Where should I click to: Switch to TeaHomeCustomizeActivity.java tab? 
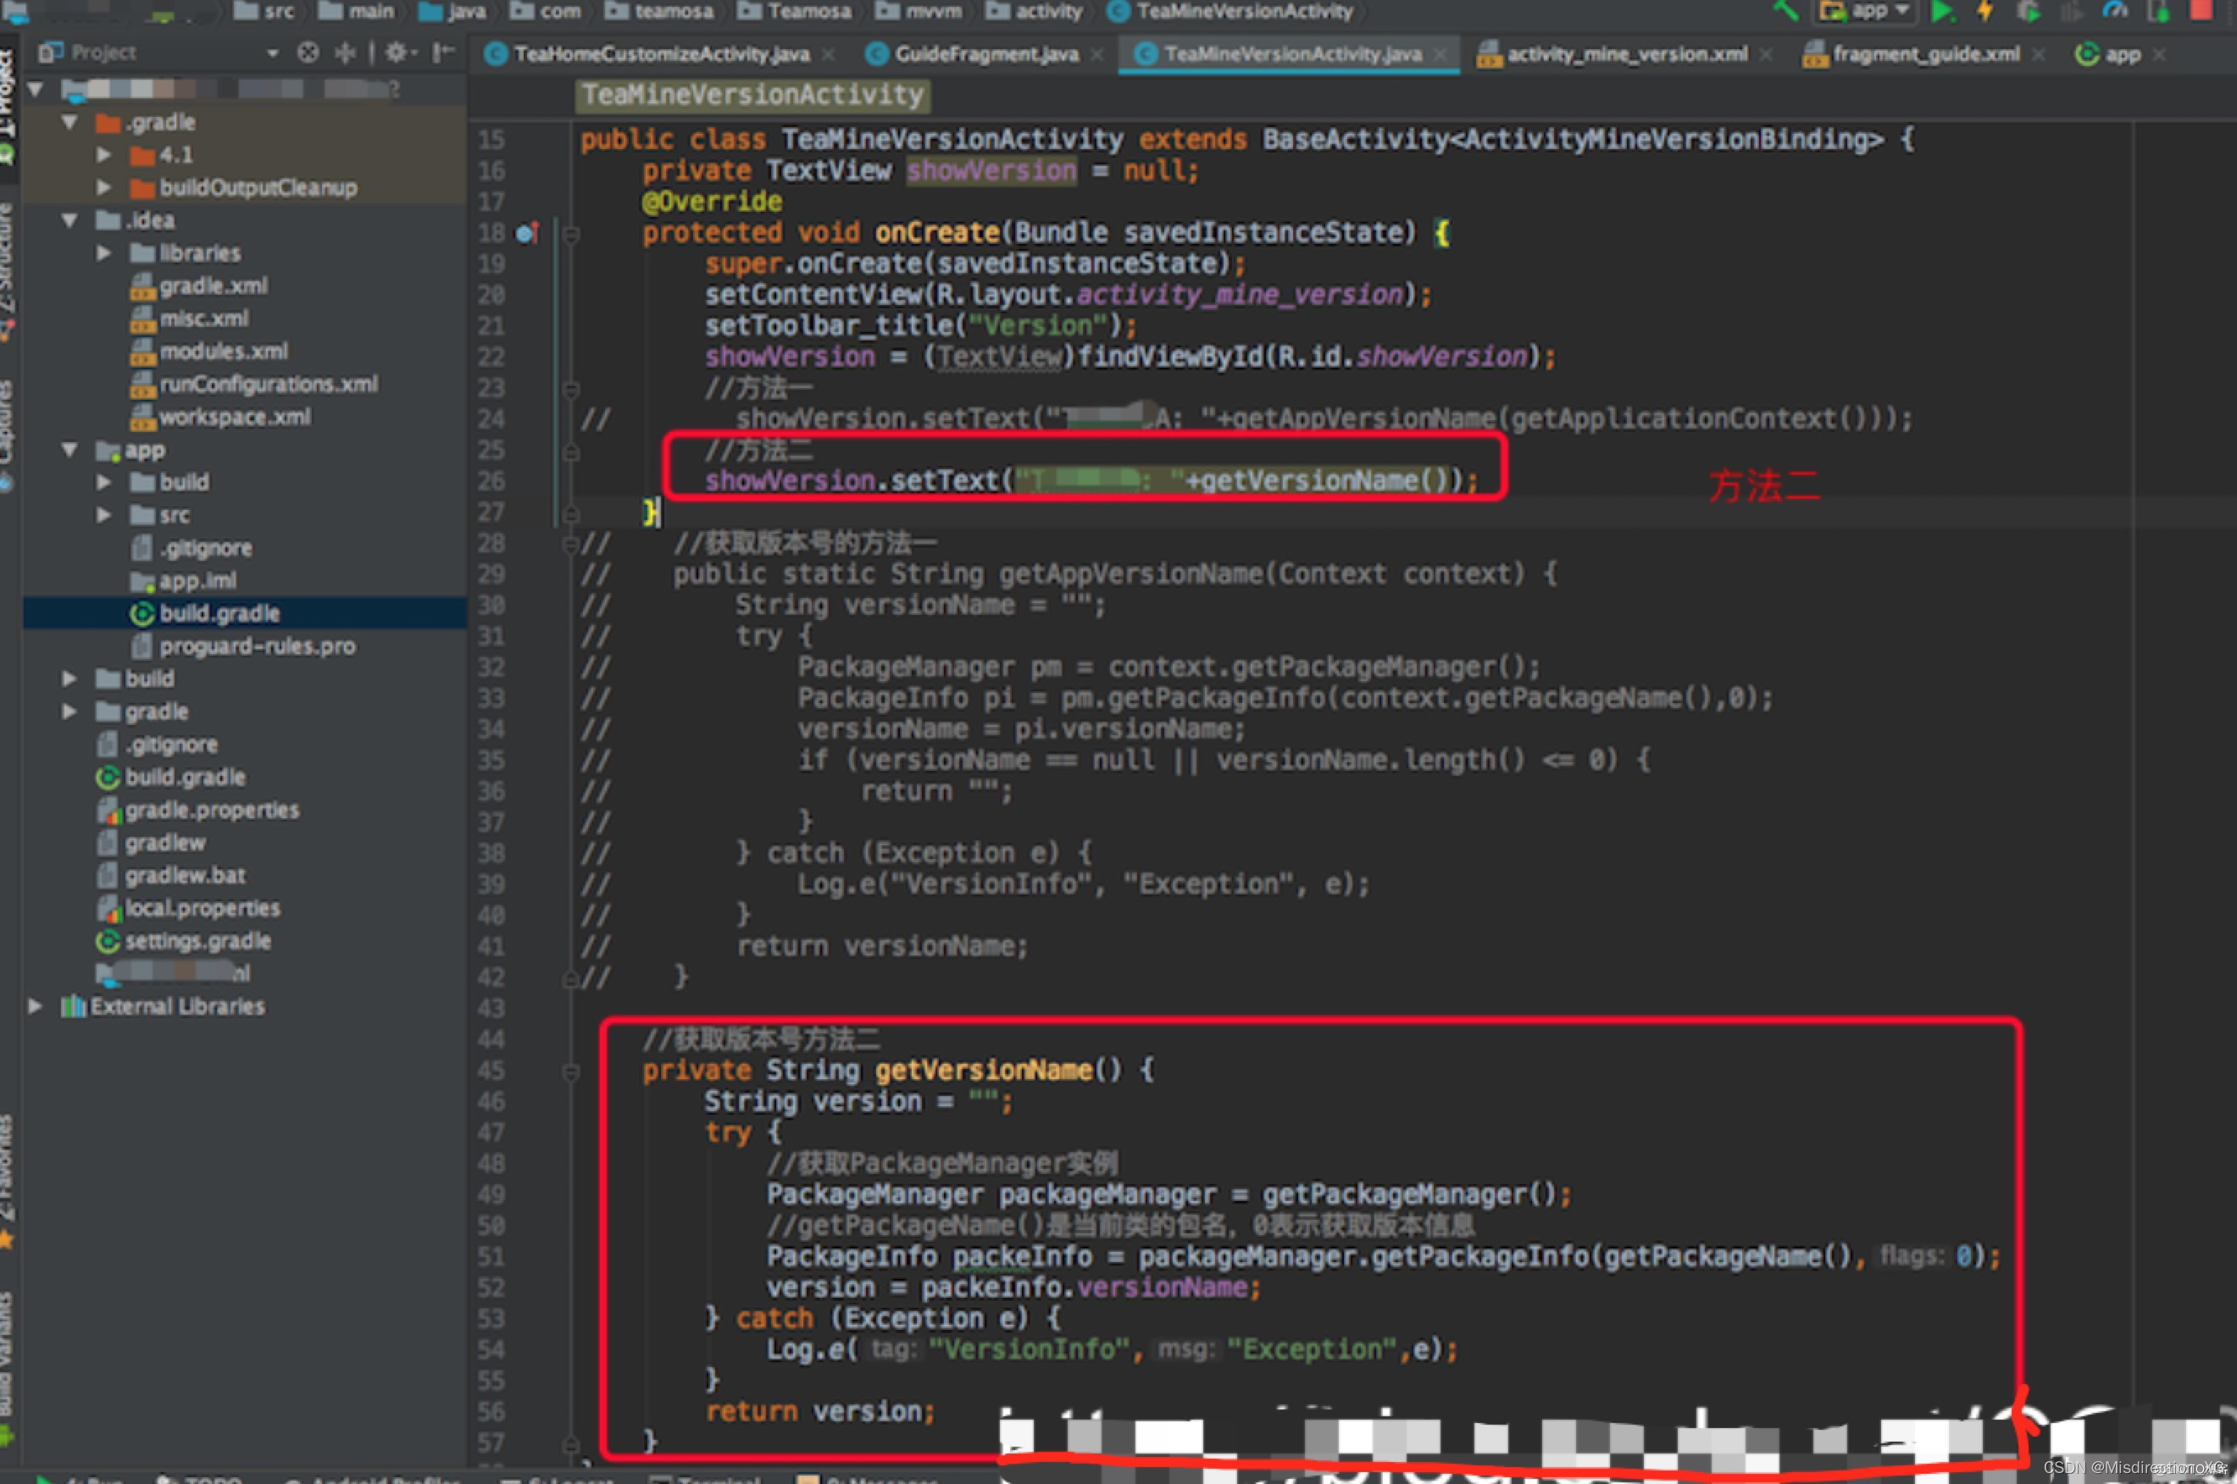660,55
